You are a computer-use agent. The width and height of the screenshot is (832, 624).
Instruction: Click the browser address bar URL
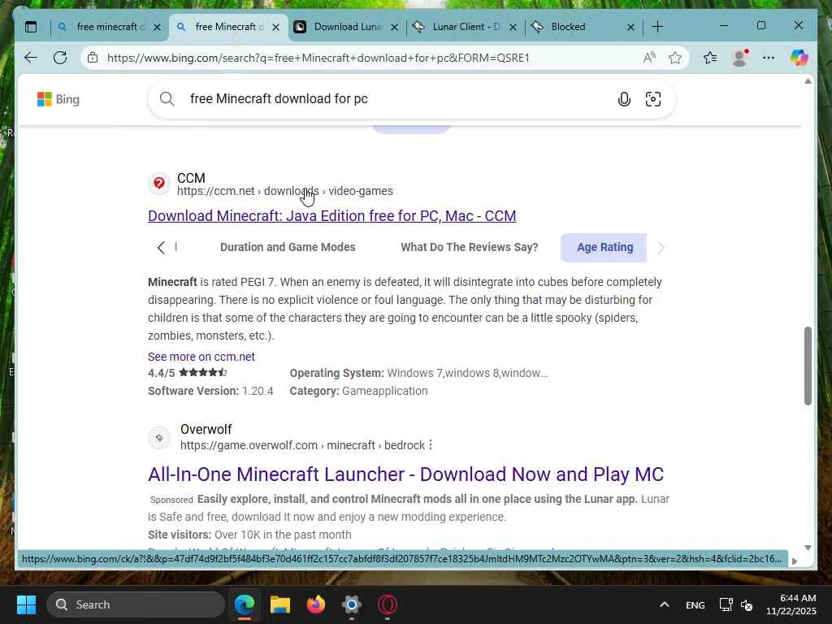[318, 58]
